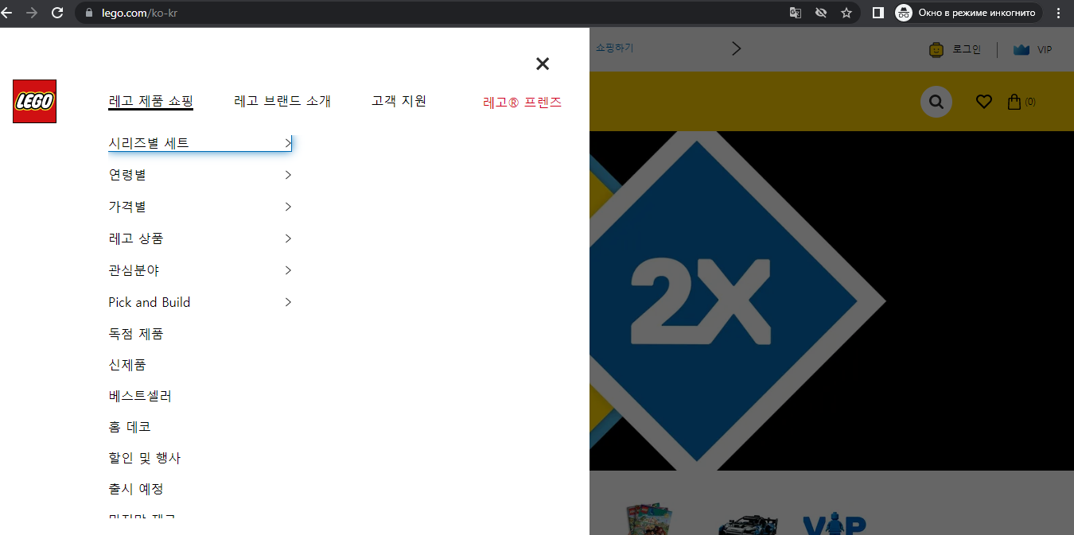This screenshot has height=535, width=1074.
Task: Open the 레고® 프렌즈 link
Action: [x=522, y=102]
